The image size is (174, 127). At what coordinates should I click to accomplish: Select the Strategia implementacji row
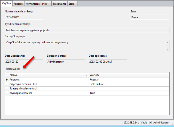pos(87,89)
